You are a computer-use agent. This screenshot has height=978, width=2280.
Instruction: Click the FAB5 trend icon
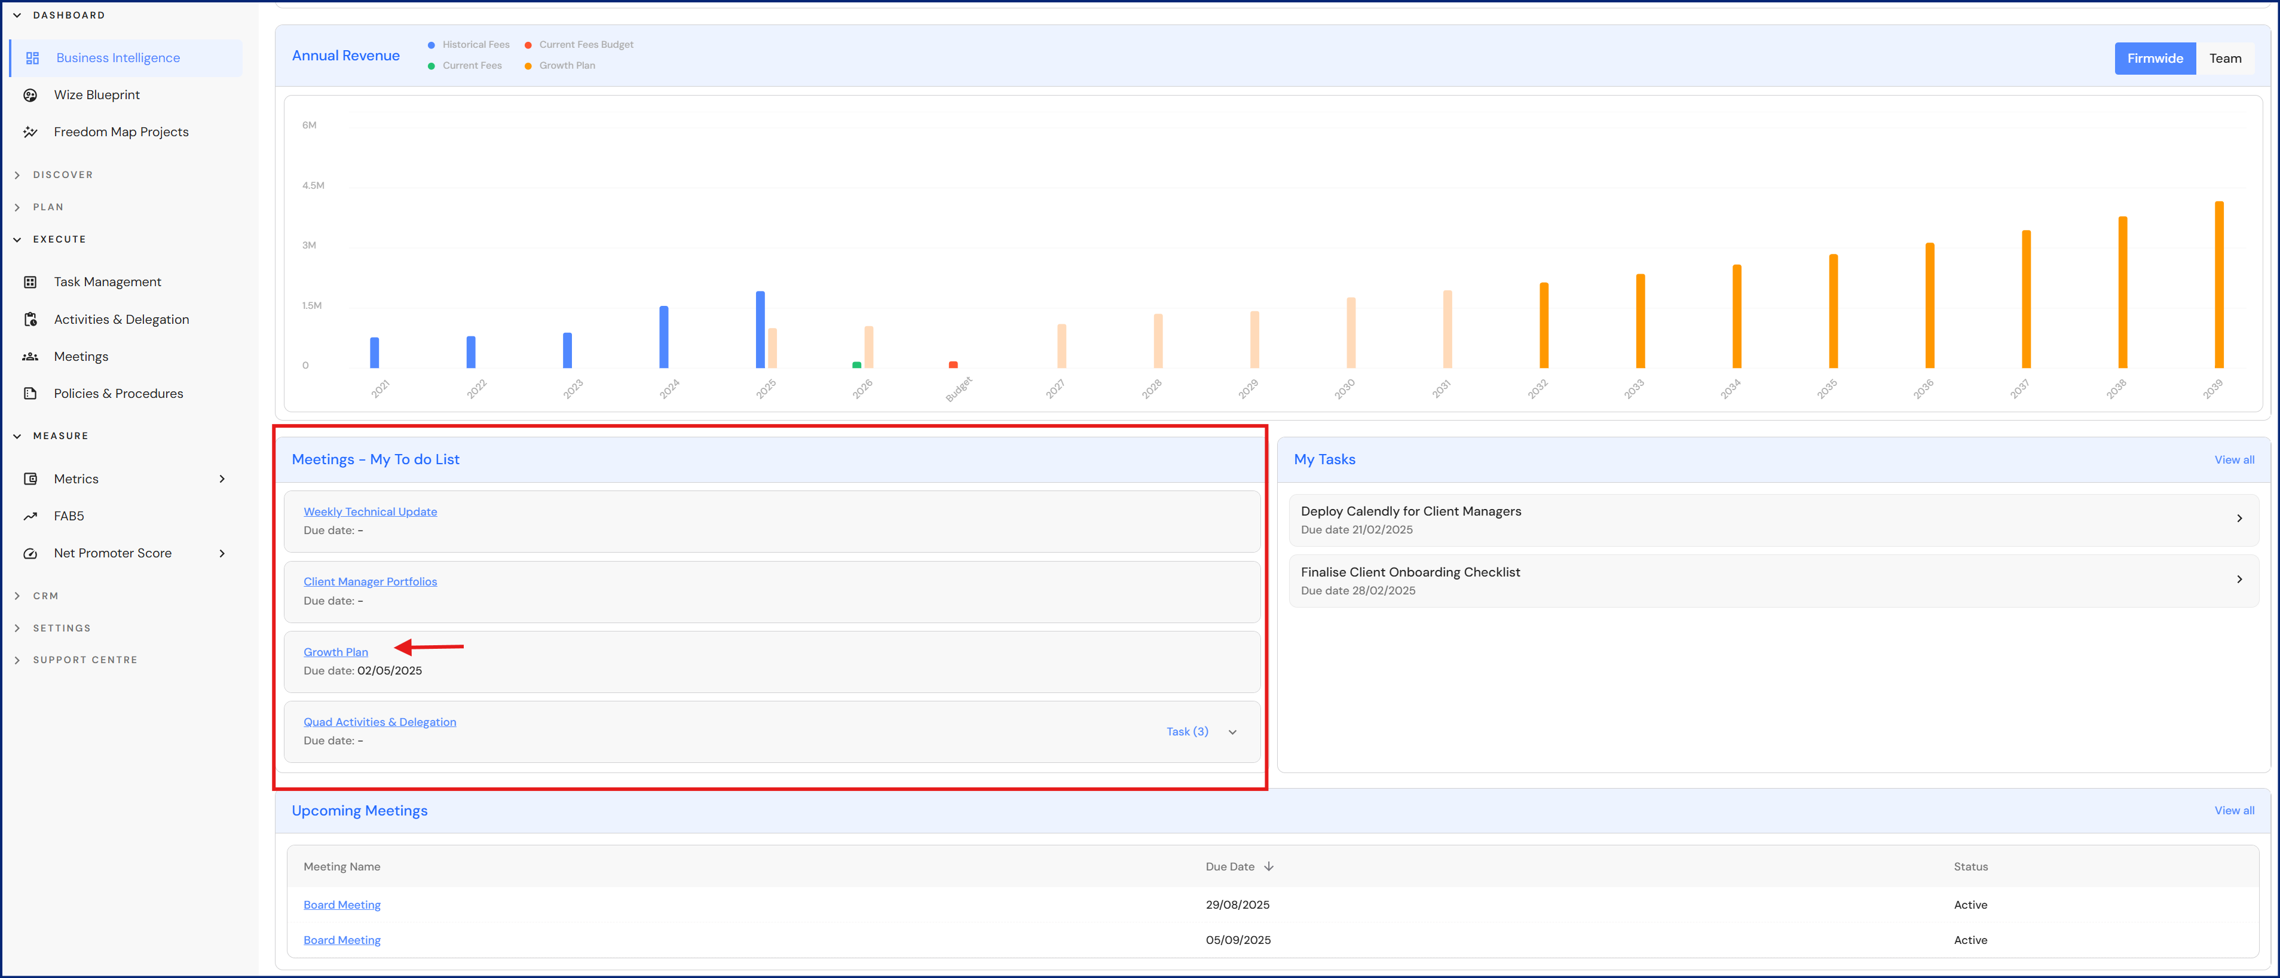(x=30, y=517)
